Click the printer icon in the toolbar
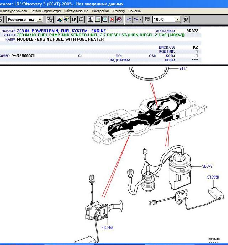The width and height of the screenshot is (228, 245). pyautogui.click(x=1, y=20)
